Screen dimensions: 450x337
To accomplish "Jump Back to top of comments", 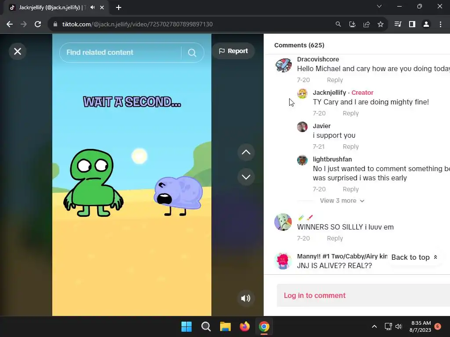I will click(414, 257).
